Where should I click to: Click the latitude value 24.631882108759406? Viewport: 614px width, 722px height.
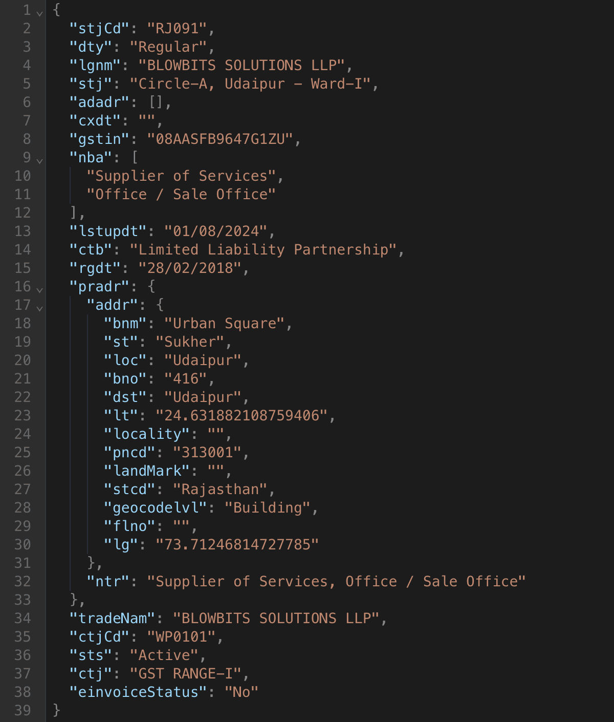pos(242,415)
